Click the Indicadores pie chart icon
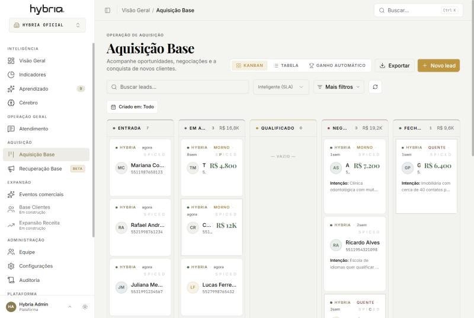Image resolution: width=474 pixels, height=318 pixels. 11,75
